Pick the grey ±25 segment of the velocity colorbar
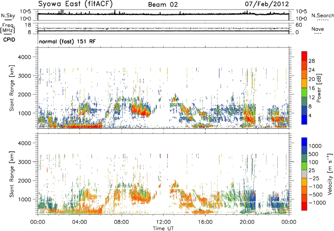334x231 pixels. point(304,174)
